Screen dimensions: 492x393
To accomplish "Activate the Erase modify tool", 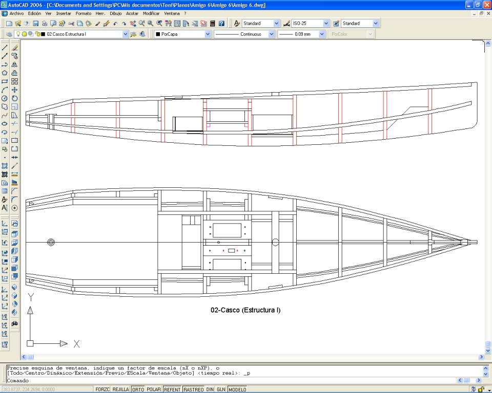I will pos(15,48).
